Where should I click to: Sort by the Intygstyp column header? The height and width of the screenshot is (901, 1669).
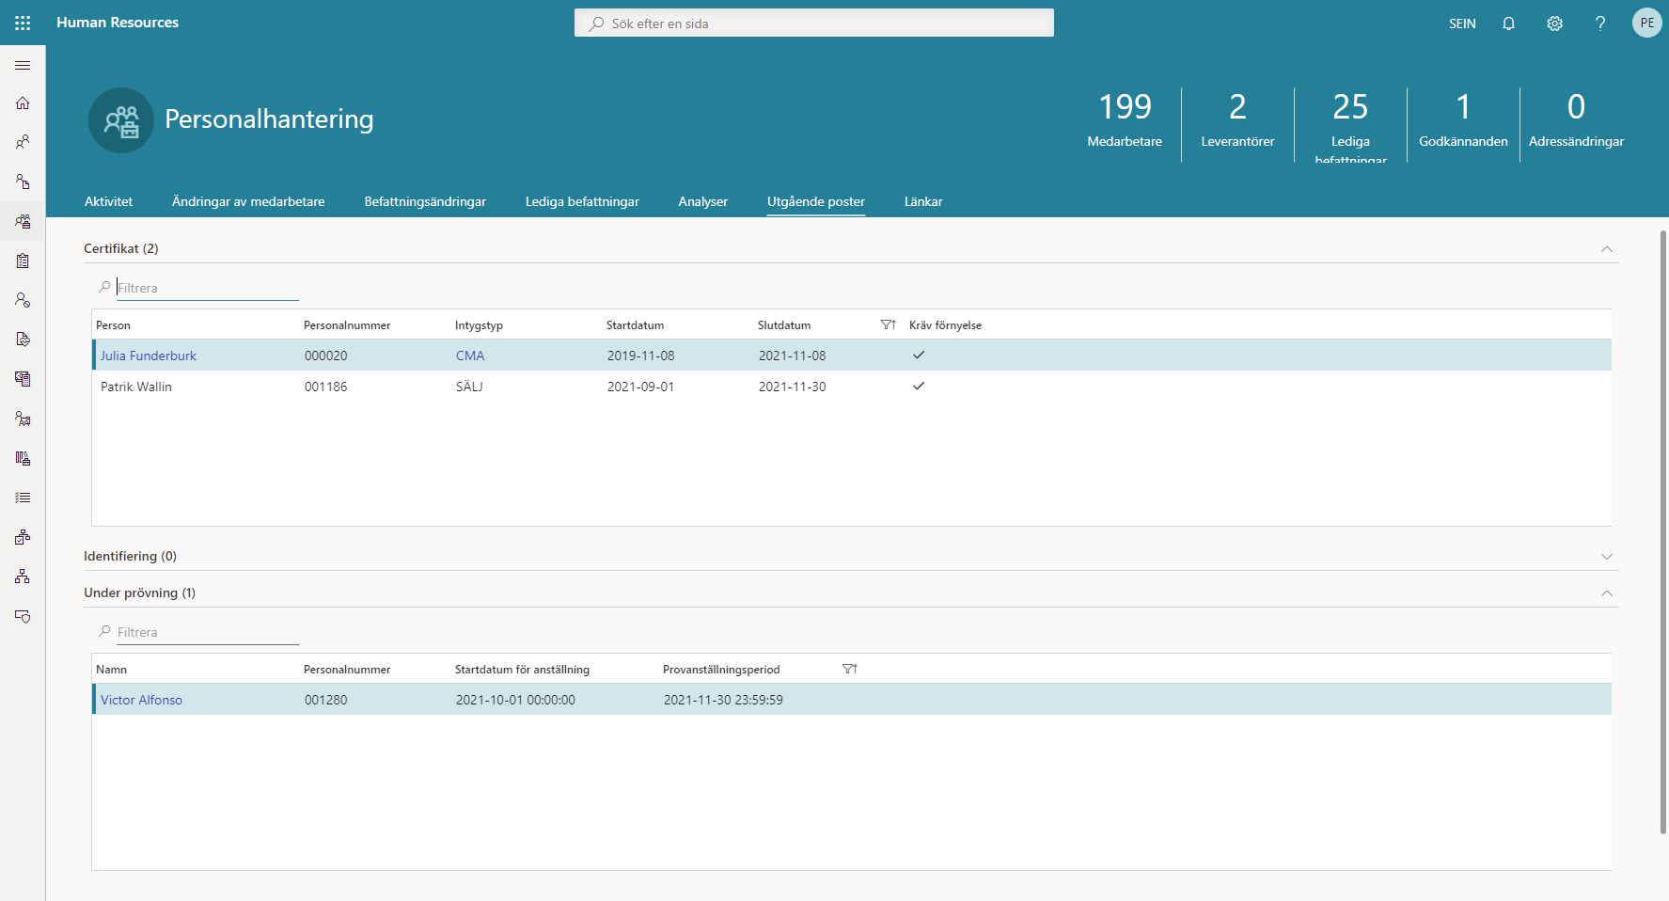tap(479, 324)
